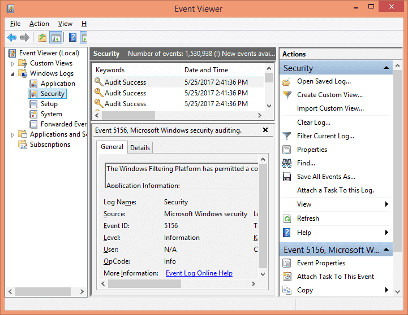Click the Create Custom View funnel icon
The image size is (408, 315).
click(x=287, y=95)
